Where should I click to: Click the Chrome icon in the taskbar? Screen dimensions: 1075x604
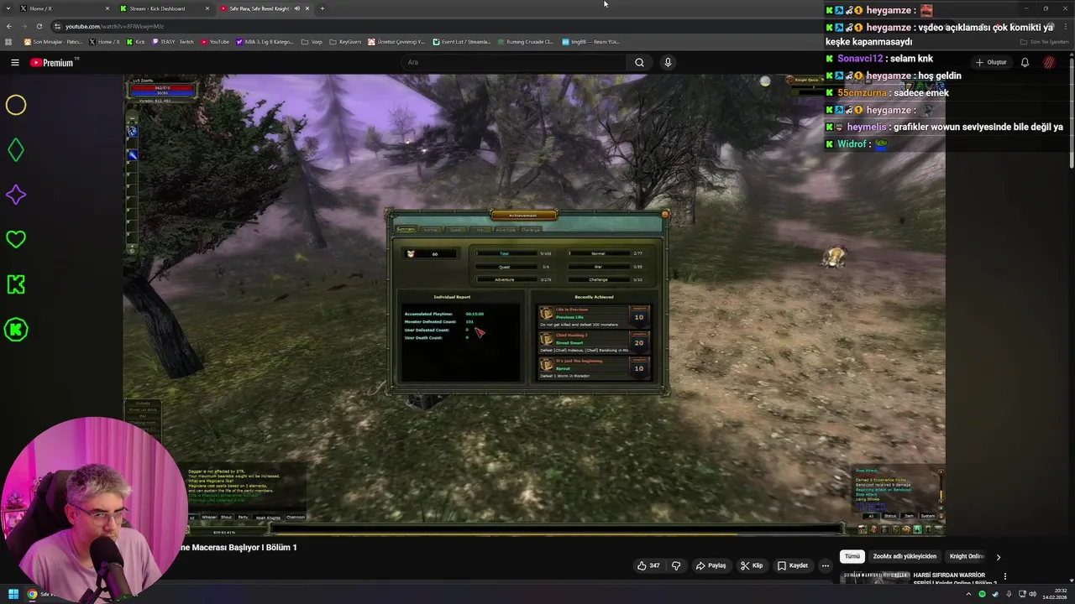tap(32, 594)
